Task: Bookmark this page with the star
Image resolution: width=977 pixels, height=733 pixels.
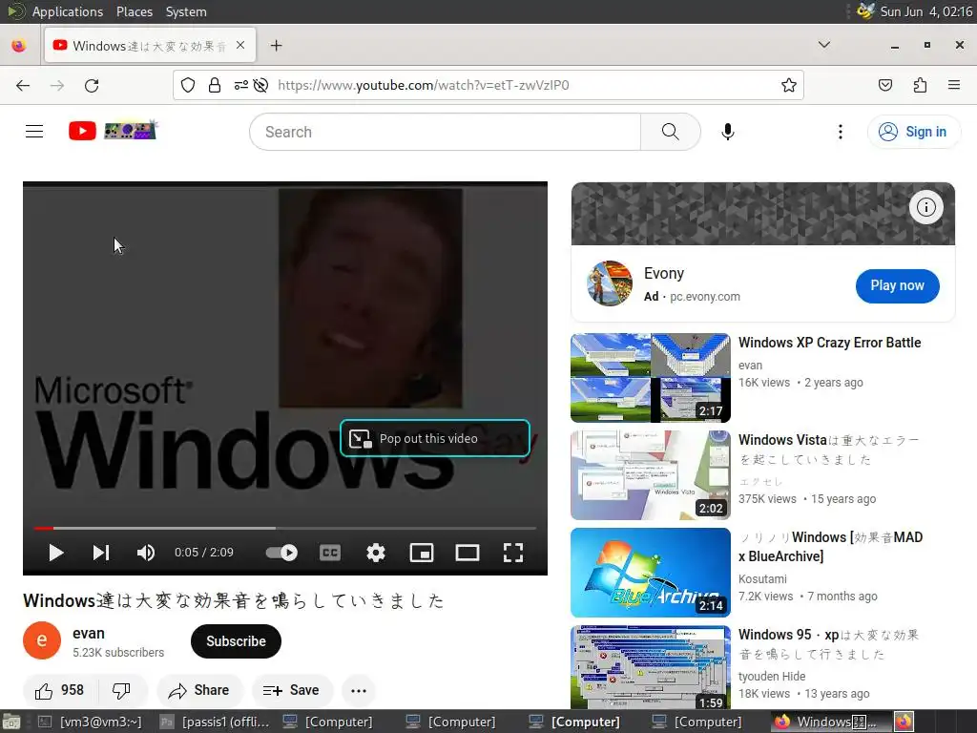Action: coord(789,85)
